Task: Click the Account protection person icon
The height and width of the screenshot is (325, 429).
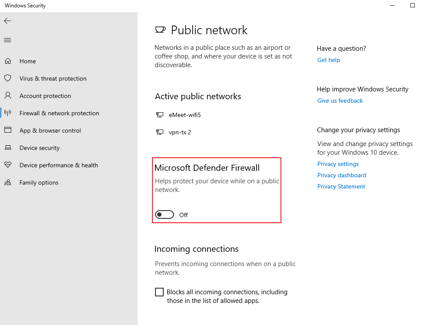Action: (x=8, y=96)
